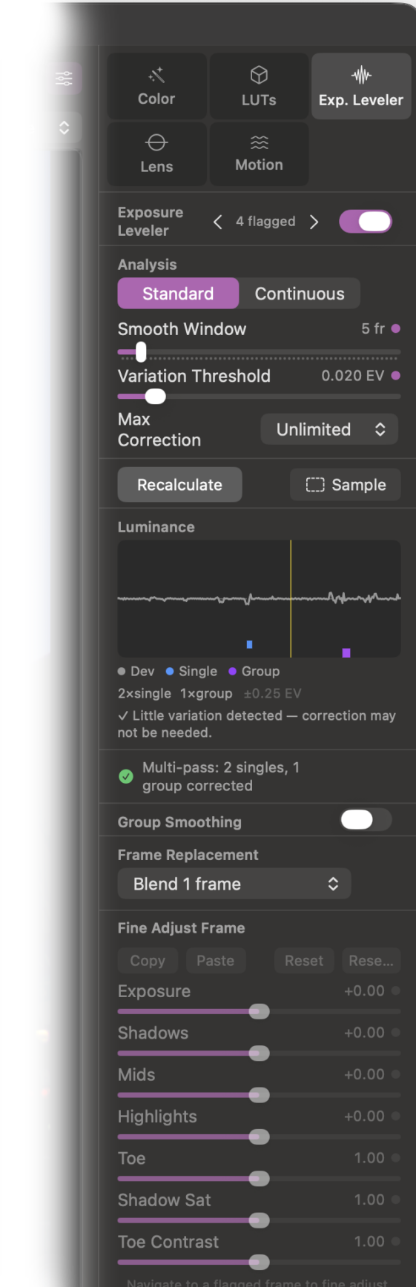Select the Exp. Leveler tab
This screenshot has width=416, height=1287.
361,86
